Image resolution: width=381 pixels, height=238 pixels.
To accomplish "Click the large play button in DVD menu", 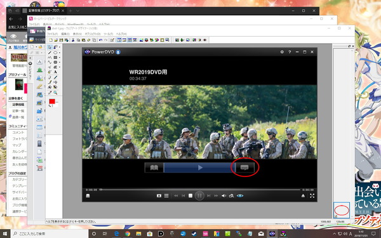I will coord(199,168).
